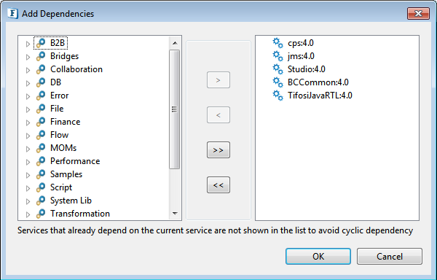Remove all dependencies with << button

click(x=219, y=184)
